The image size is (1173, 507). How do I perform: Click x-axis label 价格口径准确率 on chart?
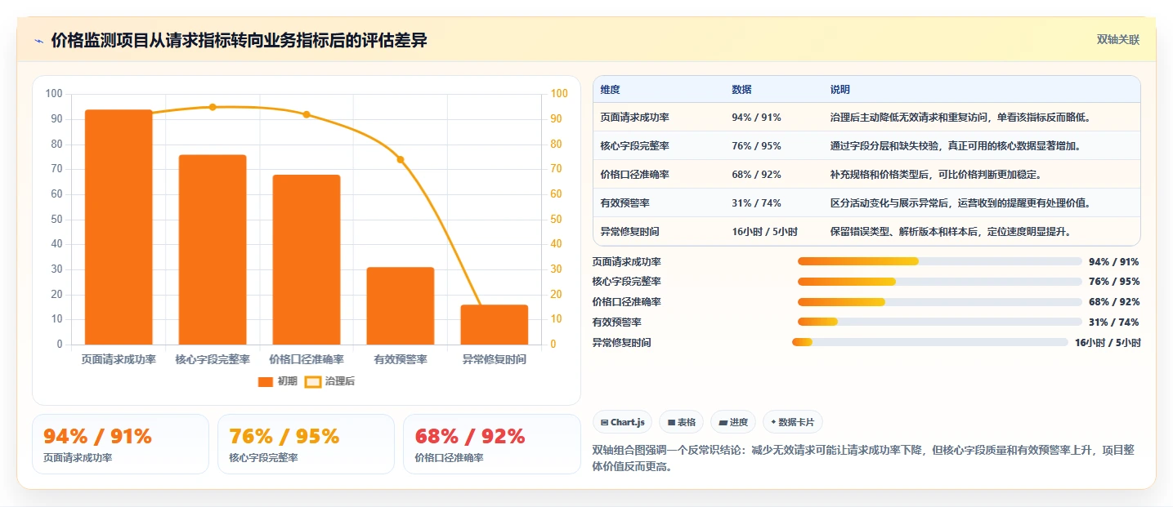click(x=307, y=359)
